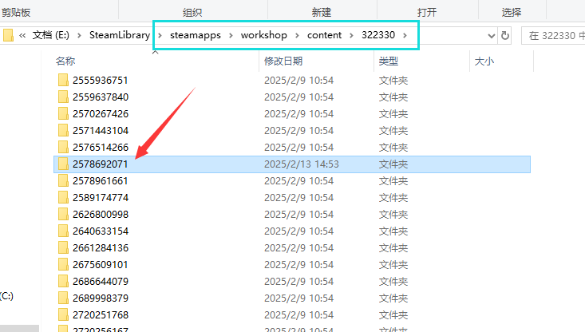Click the folder icon of 2578692071
This screenshot has height=332, width=585.
64,164
